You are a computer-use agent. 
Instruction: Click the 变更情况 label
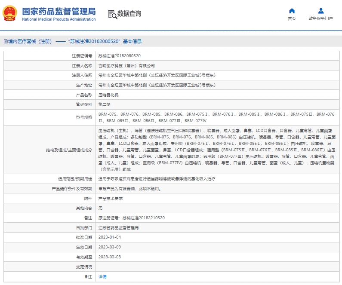[x=84, y=267]
